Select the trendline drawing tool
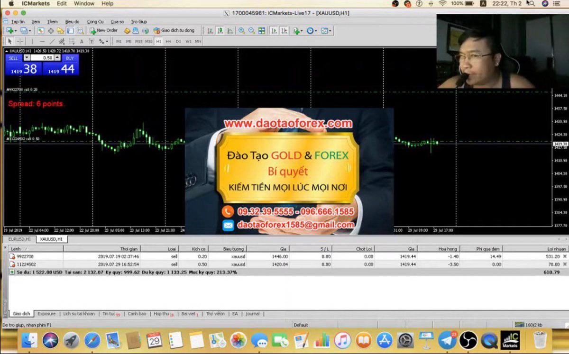The height and width of the screenshot is (354, 569). click(x=52, y=42)
